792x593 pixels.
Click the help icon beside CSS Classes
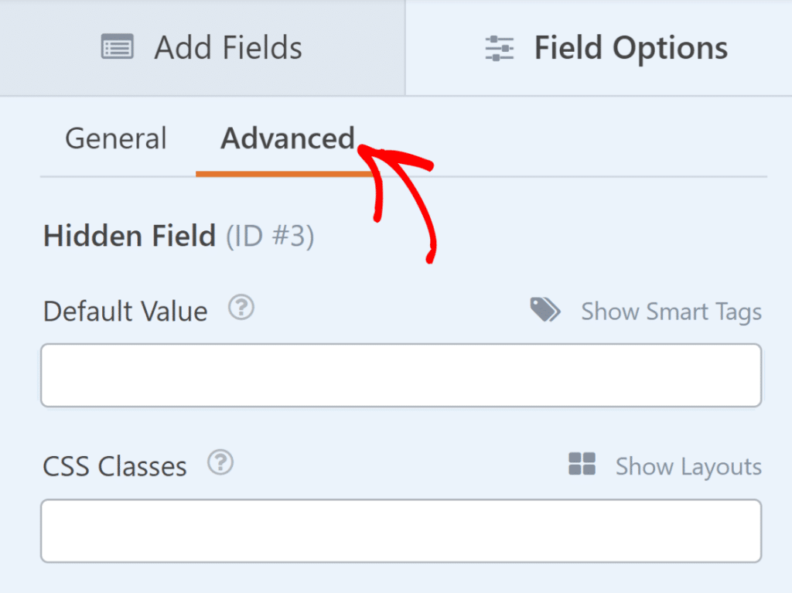pos(221,462)
